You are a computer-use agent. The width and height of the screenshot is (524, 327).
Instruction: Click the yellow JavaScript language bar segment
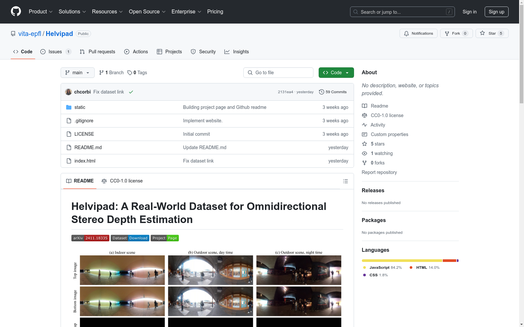click(x=402, y=261)
